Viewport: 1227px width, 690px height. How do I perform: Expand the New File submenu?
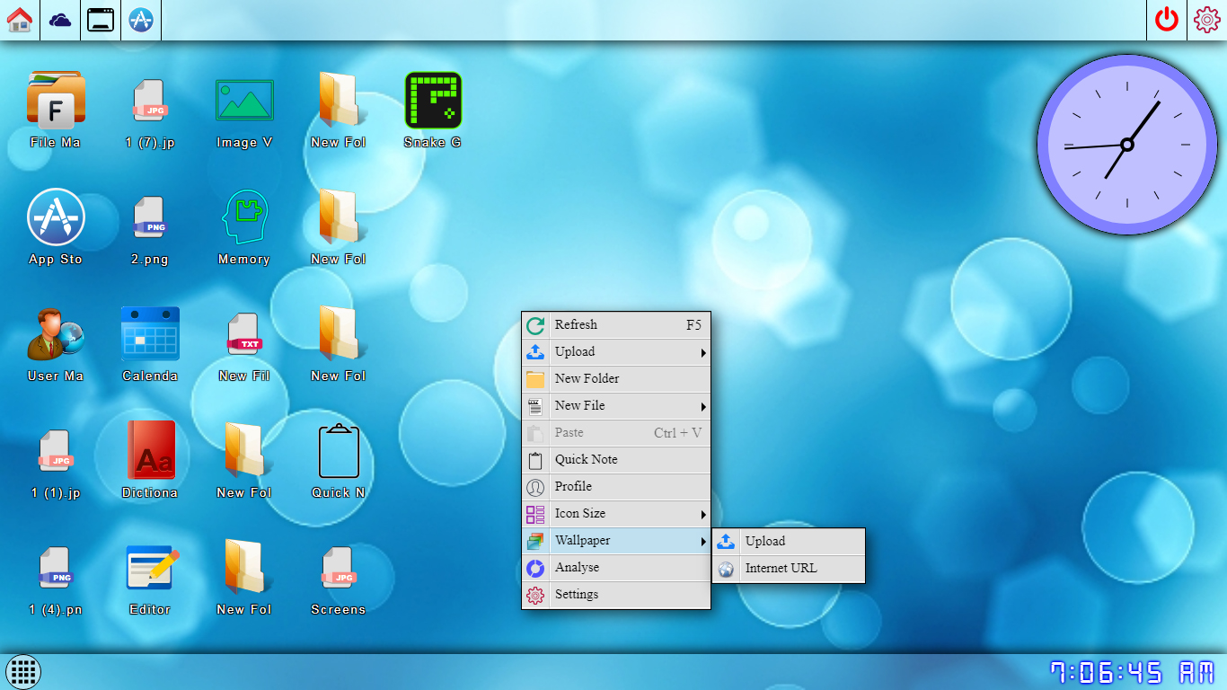616,406
